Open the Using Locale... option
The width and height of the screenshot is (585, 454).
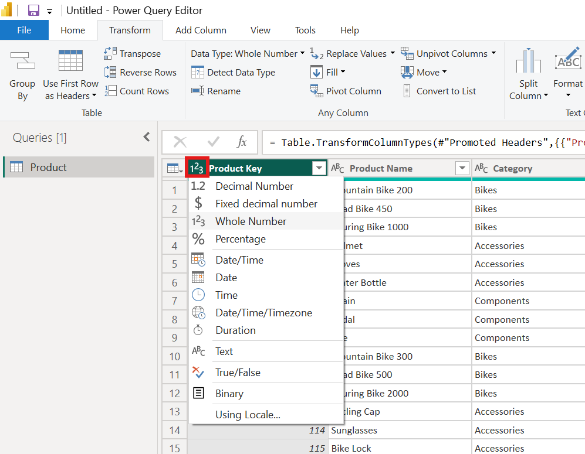click(x=266, y=415)
